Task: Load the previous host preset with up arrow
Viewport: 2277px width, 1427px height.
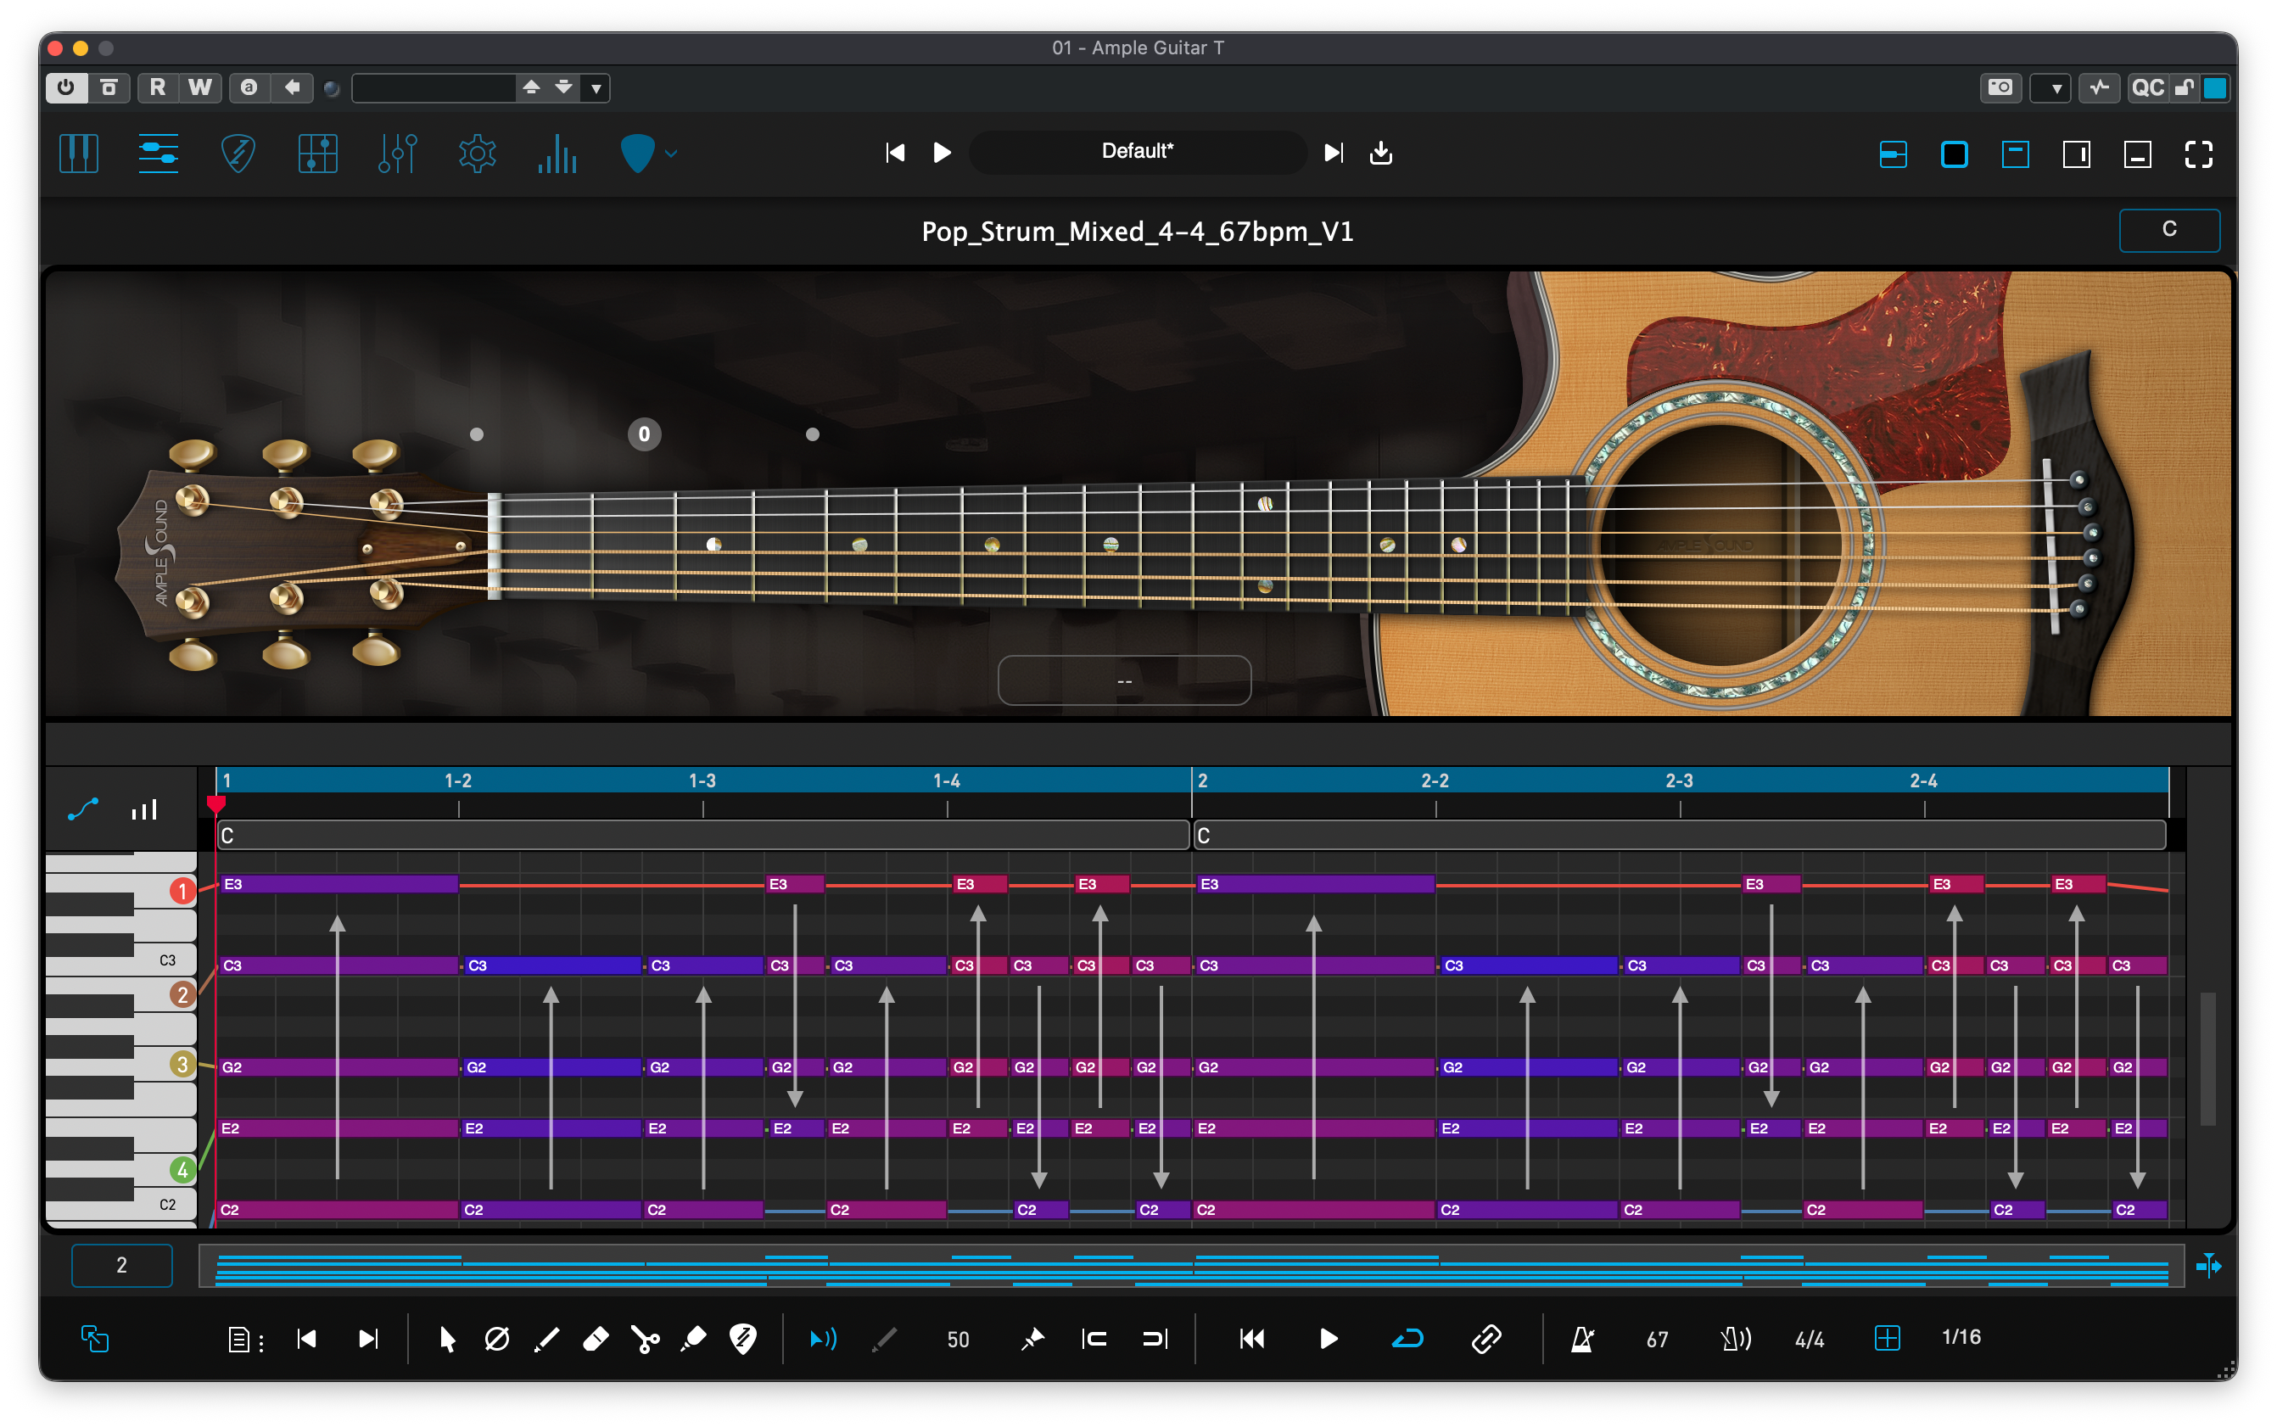Action: (531, 87)
